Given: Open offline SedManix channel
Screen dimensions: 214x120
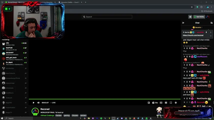Looking at the screenshot, I should (14, 93).
